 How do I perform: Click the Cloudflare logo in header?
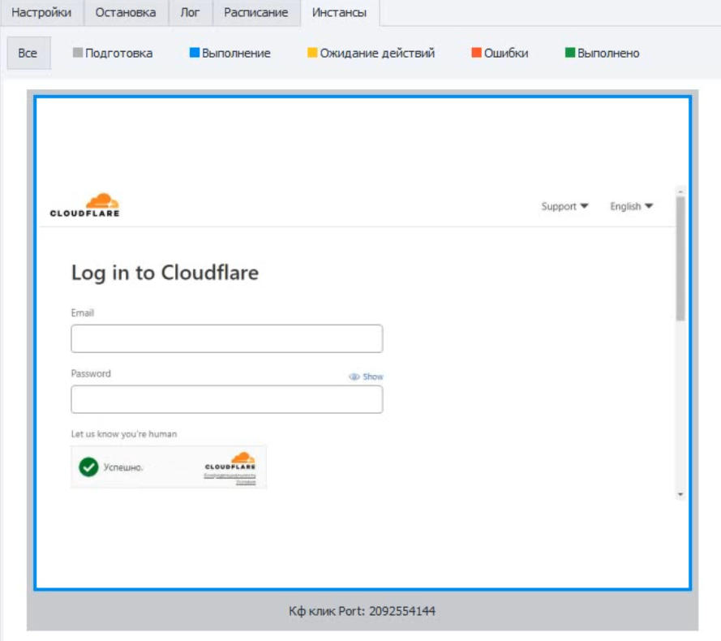[x=85, y=205]
